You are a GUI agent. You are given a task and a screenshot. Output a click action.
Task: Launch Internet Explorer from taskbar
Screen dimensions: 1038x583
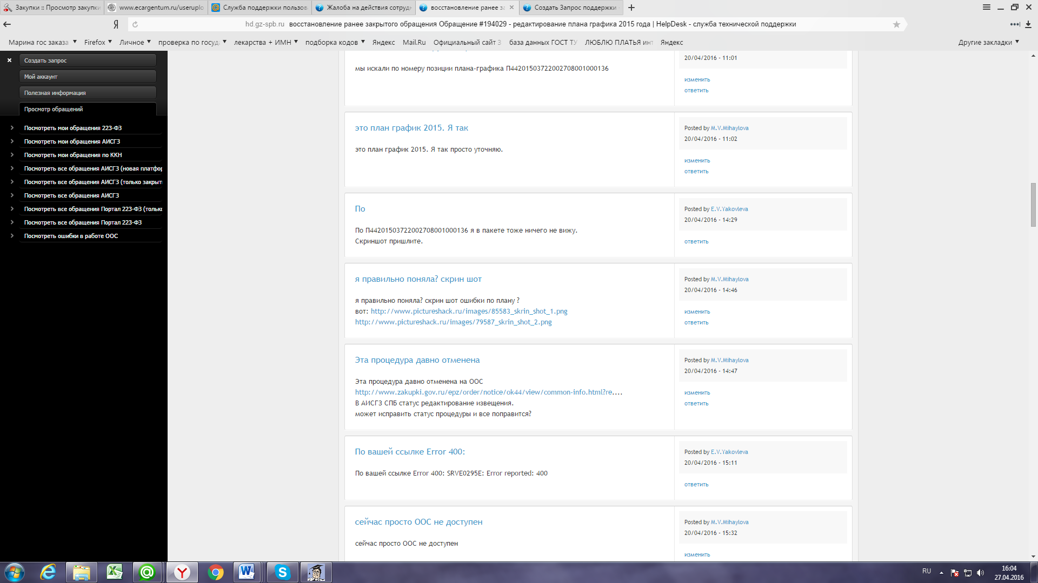[x=48, y=572]
